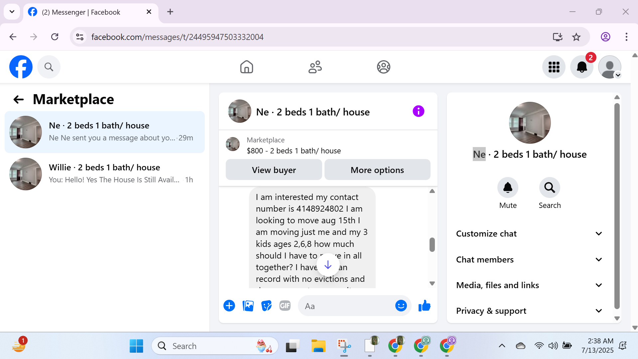Open the Facebook menu grid icon
The width and height of the screenshot is (638, 359).
[554, 67]
